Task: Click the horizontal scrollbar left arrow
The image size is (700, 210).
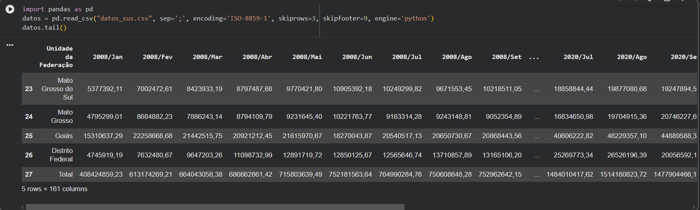Action: point(22,207)
